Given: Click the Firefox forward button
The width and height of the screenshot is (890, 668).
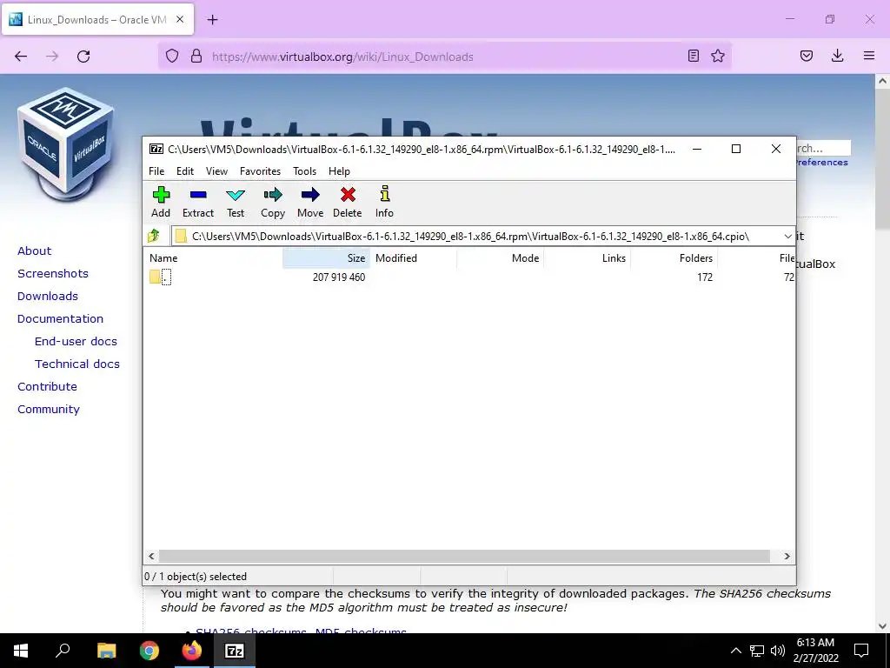Looking at the screenshot, I should coord(52,57).
